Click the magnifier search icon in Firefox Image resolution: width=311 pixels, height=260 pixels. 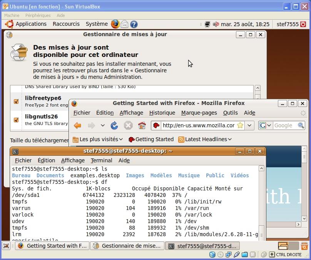coord(301,125)
